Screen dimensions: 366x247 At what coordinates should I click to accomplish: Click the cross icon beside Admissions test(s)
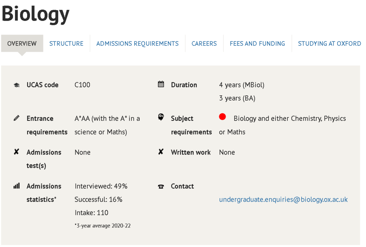(x=16, y=152)
